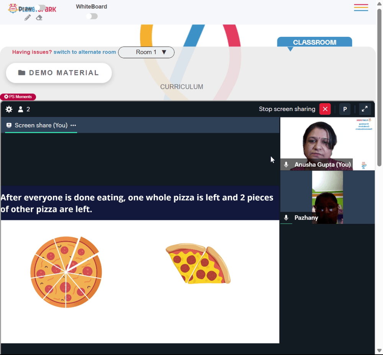383x355 pixels.
Task: Toggle the WhiteBoard switch
Action: point(92,16)
